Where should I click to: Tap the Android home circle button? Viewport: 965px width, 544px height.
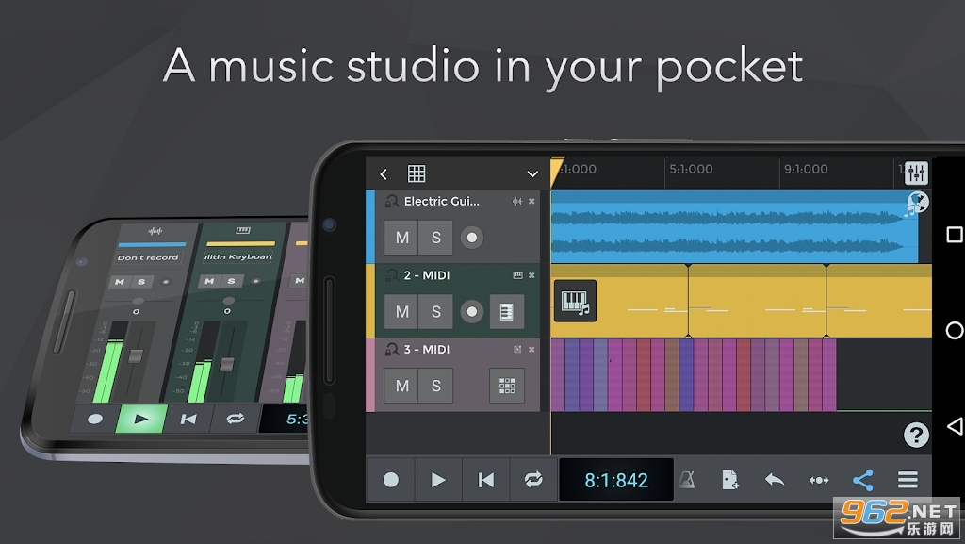pyautogui.click(x=954, y=331)
